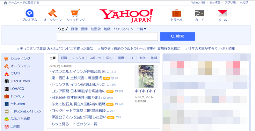The image size is (255, 131).
Task: Click the sidebar トラベル suitcase icon
Action: coord(6,96)
